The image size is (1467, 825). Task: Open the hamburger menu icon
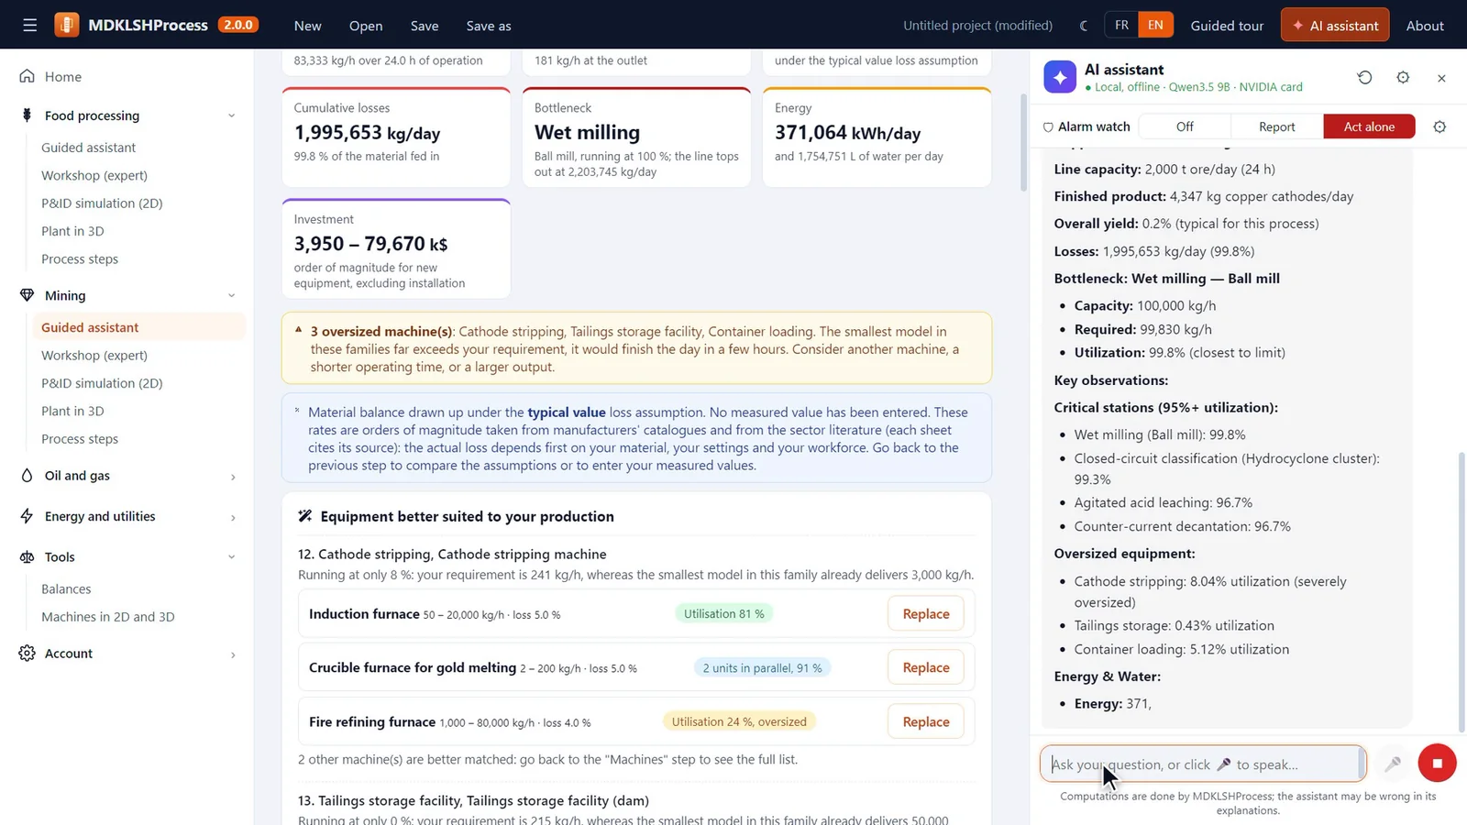tap(30, 26)
